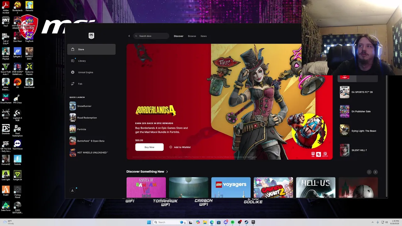Select Splitgate 2 desktop icon
This screenshot has height=226, width=402.
pyautogui.click(x=17, y=52)
